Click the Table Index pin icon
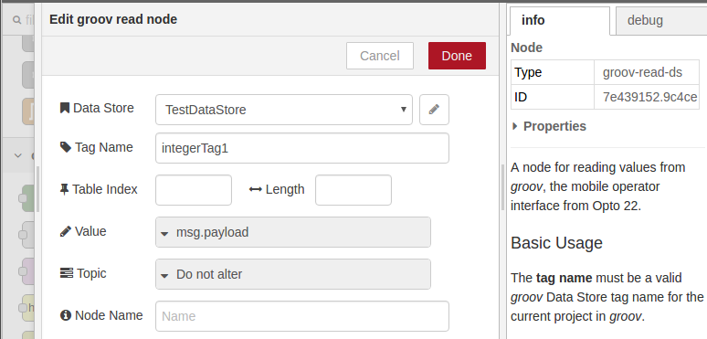707x339 pixels. (x=64, y=189)
